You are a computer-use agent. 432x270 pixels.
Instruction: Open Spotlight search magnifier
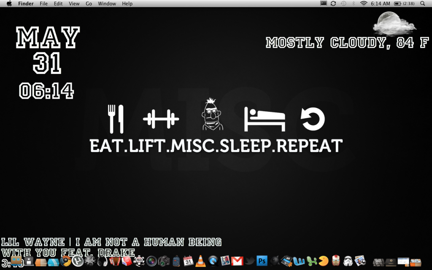[x=423, y=3]
